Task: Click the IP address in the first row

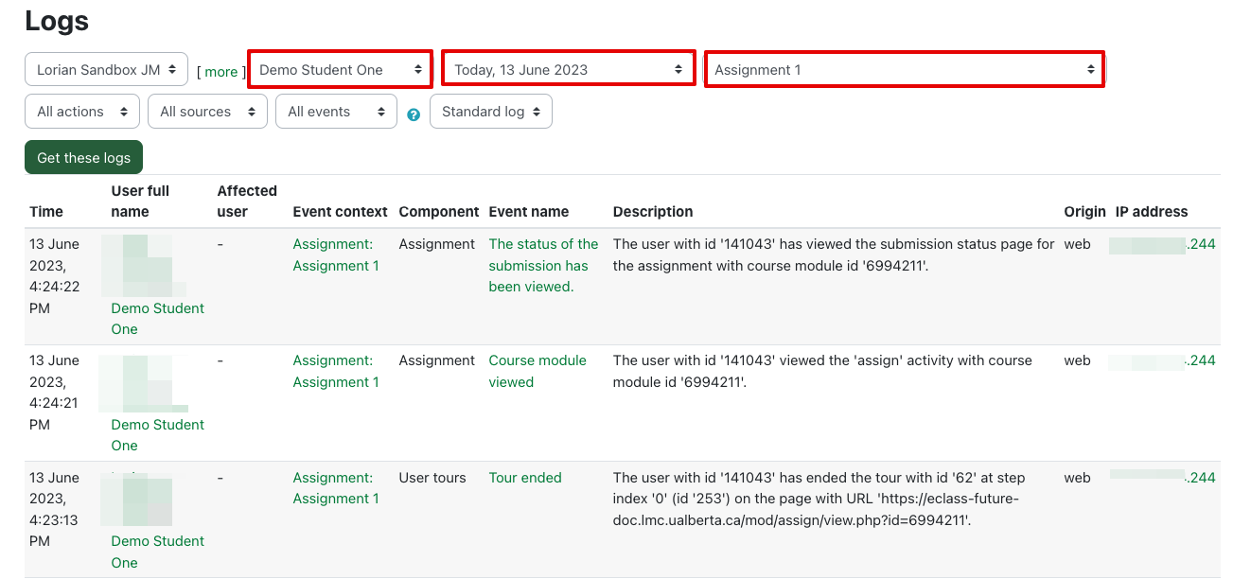Action: coord(1200,244)
